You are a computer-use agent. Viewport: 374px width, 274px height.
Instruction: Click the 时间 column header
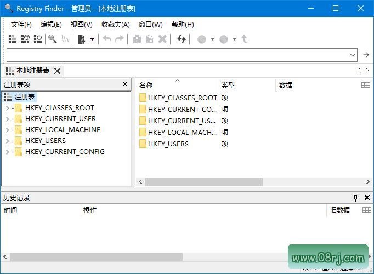(41, 210)
